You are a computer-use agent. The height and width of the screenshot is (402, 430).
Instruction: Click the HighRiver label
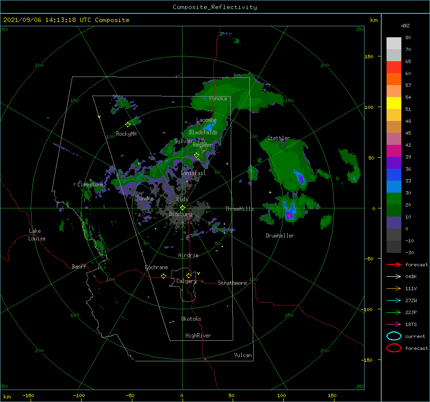click(198, 336)
